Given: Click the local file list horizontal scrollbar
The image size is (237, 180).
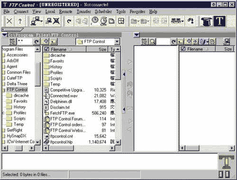Looking at the screenshot, I should [79, 148].
